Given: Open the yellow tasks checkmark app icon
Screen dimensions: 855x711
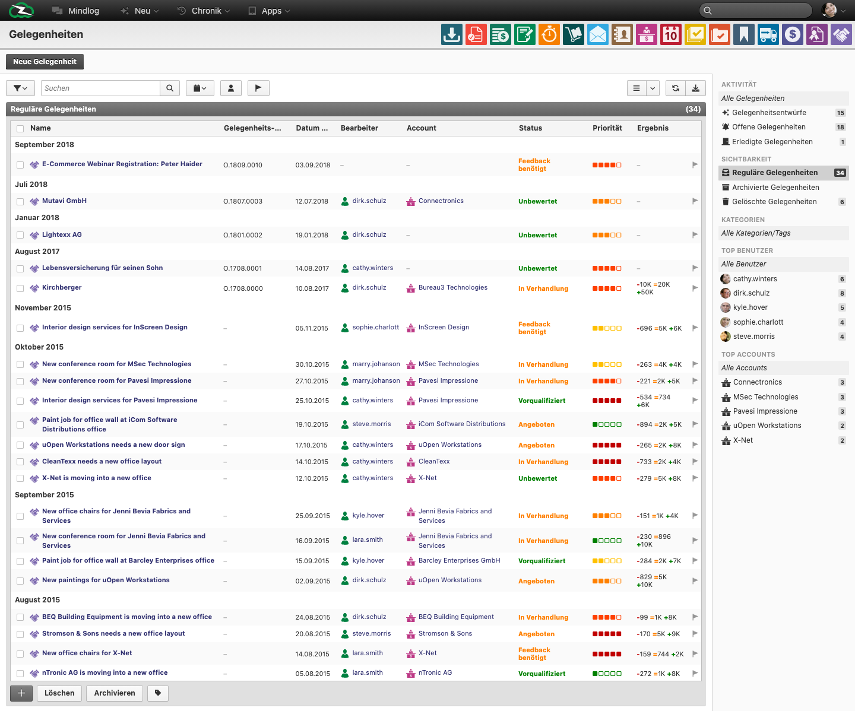Looking at the screenshot, I should coord(695,34).
